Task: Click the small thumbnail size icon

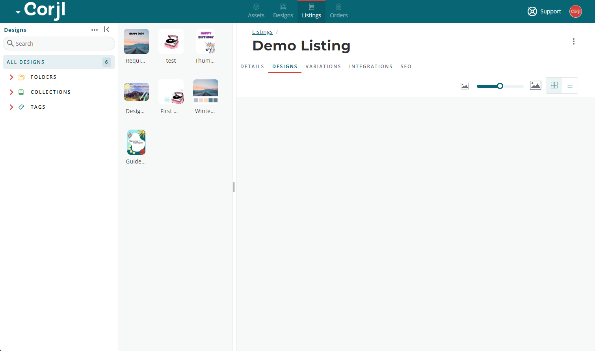Action: pyautogui.click(x=465, y=85)
